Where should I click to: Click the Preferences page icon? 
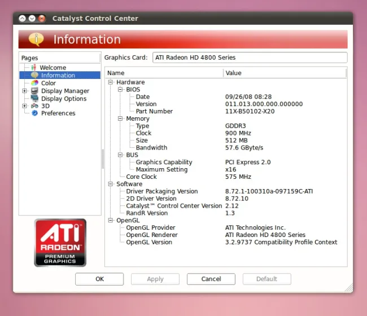pyautogui.click(x=34, y=113)
